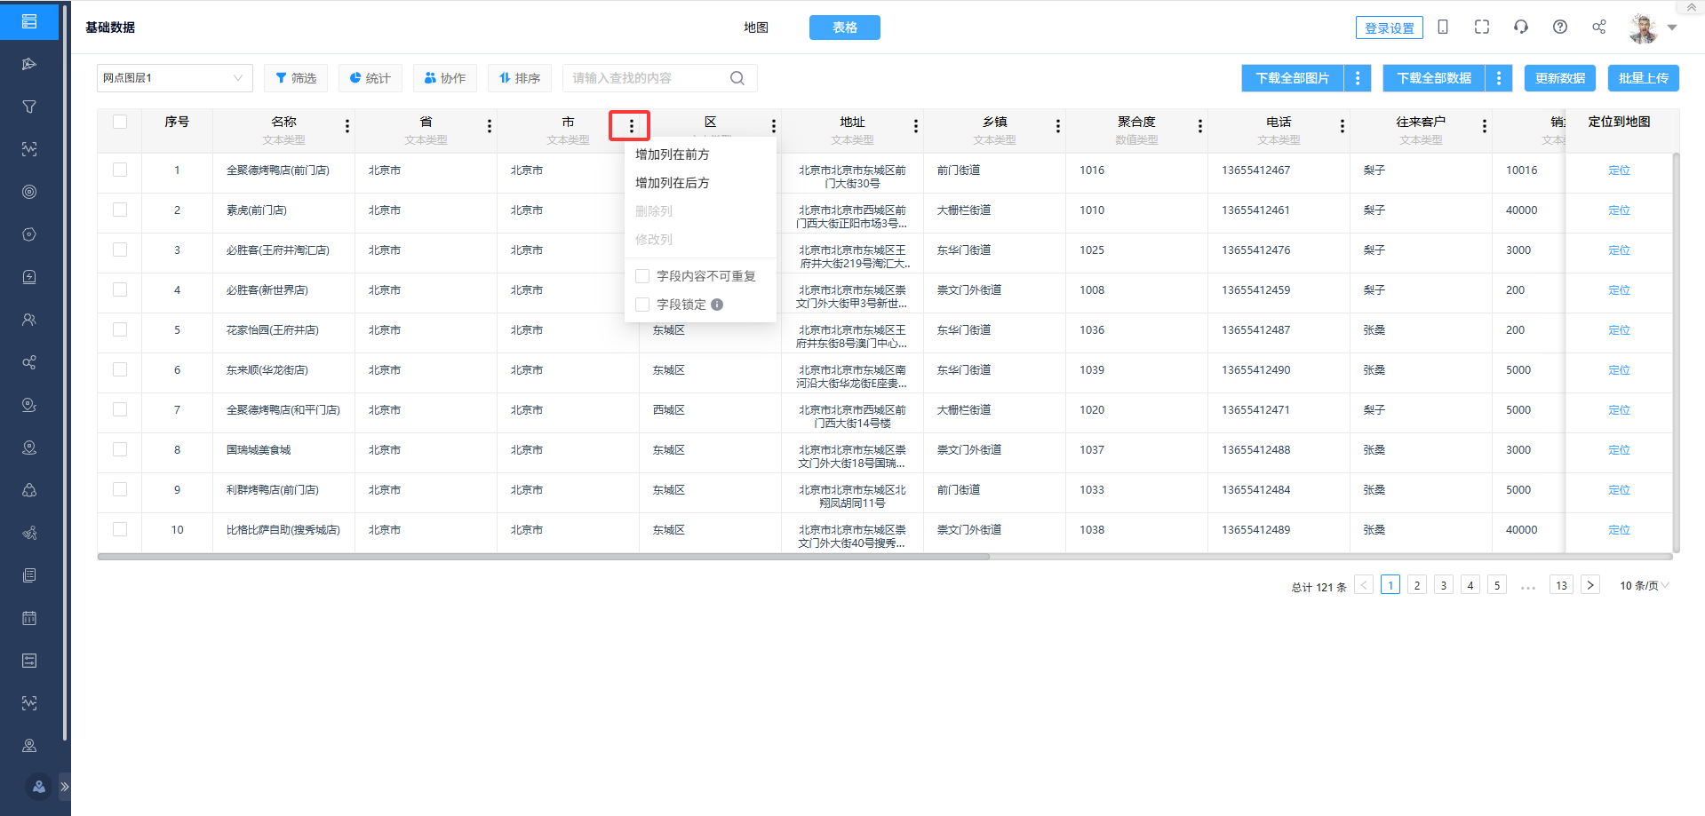This screenshot has height=816, width=1705.
Task: Click the fullscreen icon in top bar
Action: point(1481,28)
